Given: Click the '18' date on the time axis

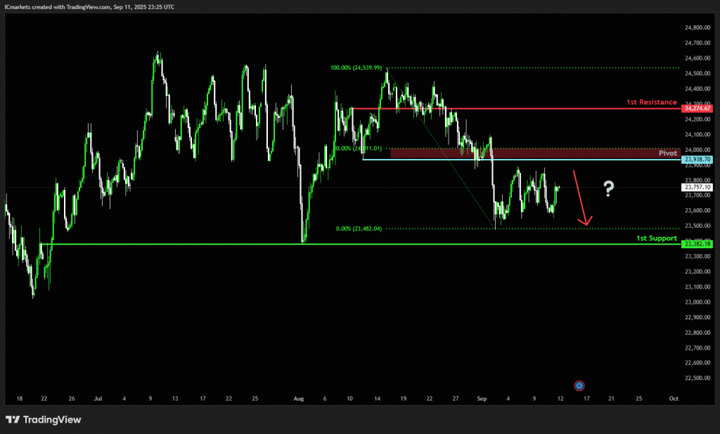Looking at the screenshot, I should pos(19,399).
